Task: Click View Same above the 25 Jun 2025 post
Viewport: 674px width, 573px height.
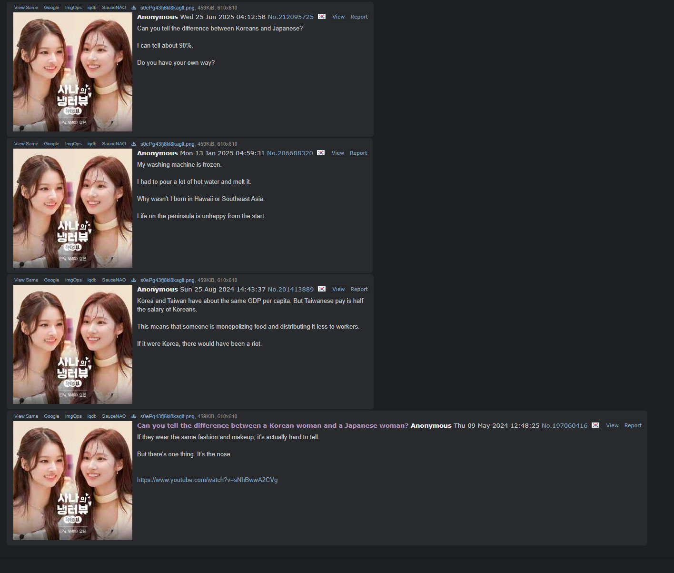Action: (x=26, y=8)
